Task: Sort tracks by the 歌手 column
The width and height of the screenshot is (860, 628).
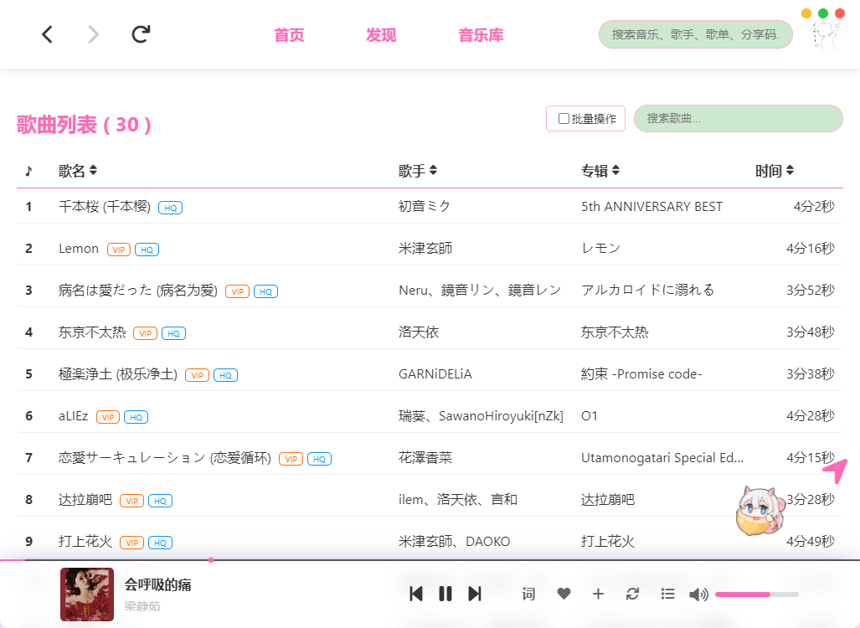Action: [432, 170]
